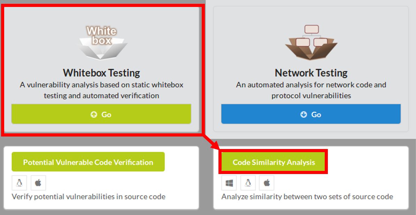
Task: Select the Whitebox Testing heading
Action: tap(101, 73)
